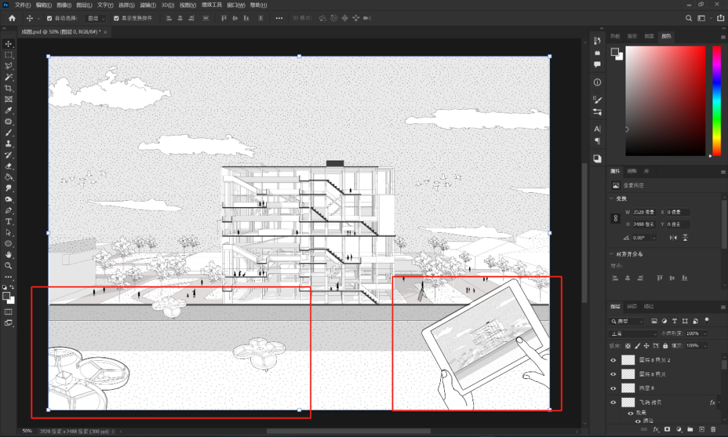Collapse the '对齐并分布' section
728x437 pixels.
coord(611,254)
